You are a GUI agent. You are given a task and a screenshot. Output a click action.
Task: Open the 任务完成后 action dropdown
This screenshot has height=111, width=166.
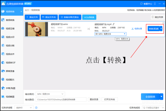tap(153, 108)
